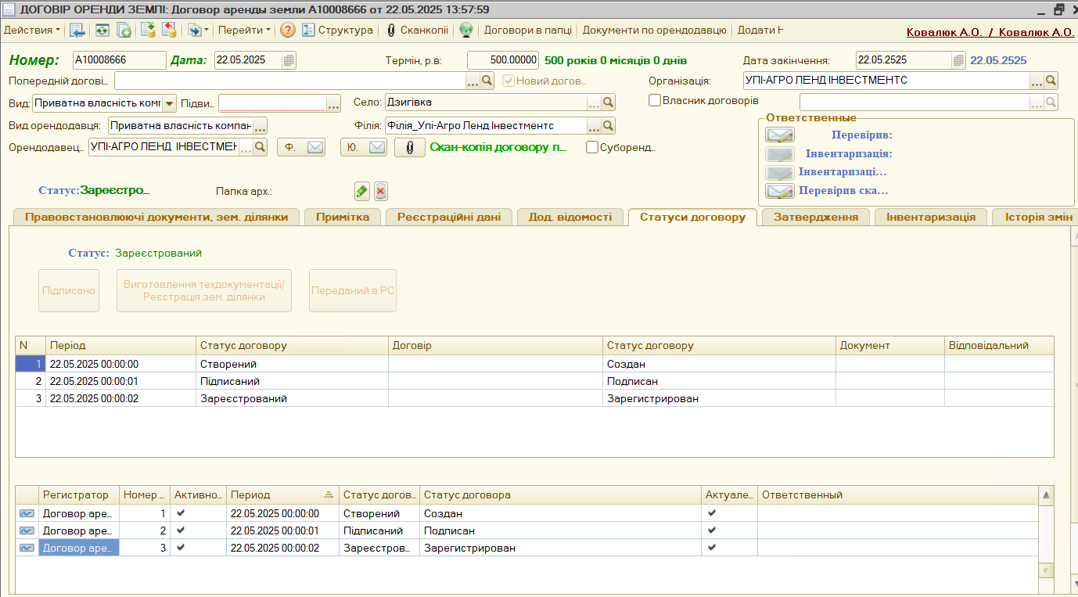Image resolution: width=1078 pixels, height=597 pixels.
Task: Click paperclip button beside Скан-копія договору
Action: pyautogui.click(x=409, y=147)
